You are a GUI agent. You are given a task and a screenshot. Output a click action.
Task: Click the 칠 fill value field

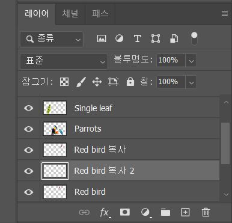coord(171,82)
